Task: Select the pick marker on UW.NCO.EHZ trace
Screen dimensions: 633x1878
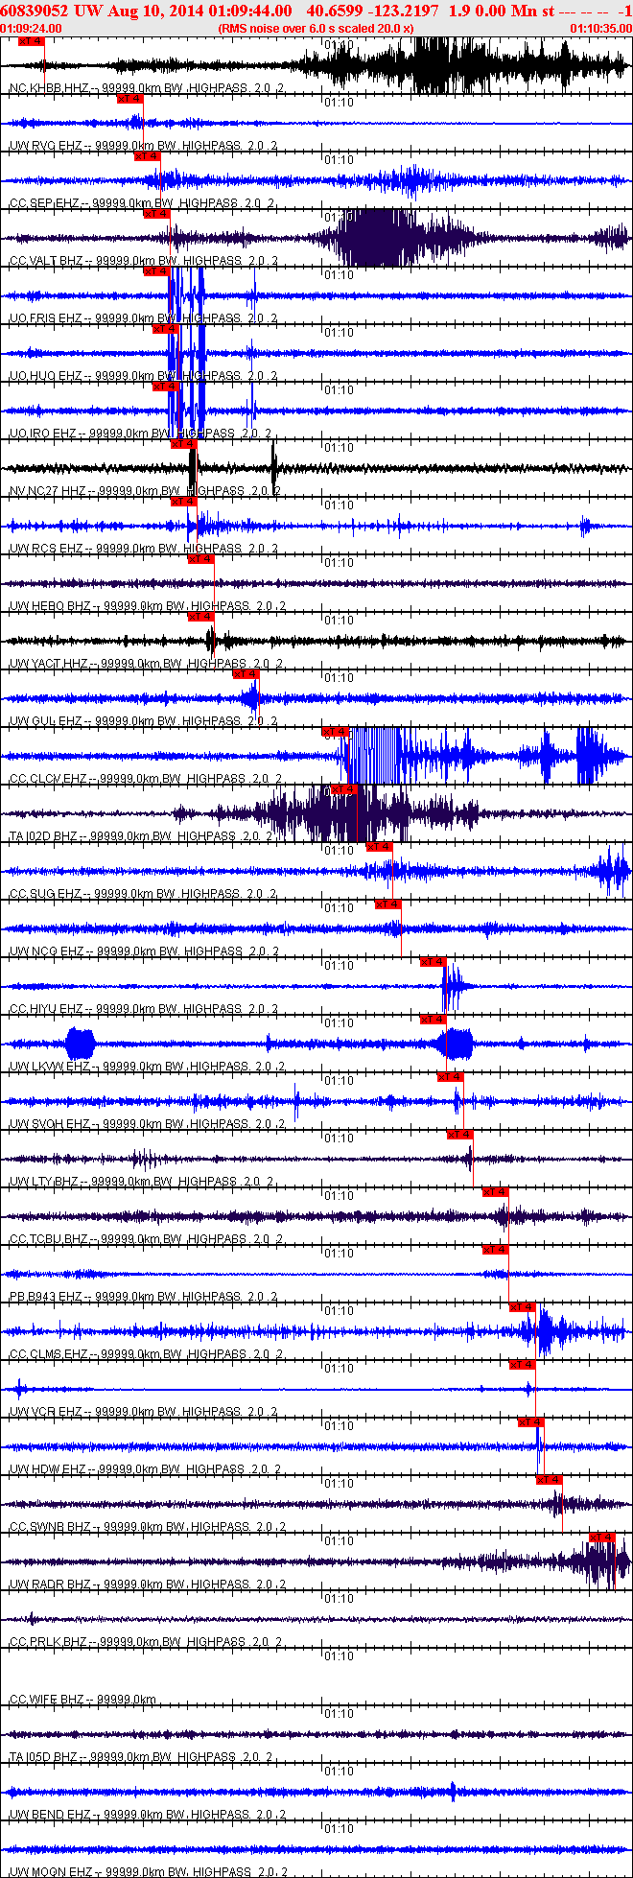Action: point(388,904)
